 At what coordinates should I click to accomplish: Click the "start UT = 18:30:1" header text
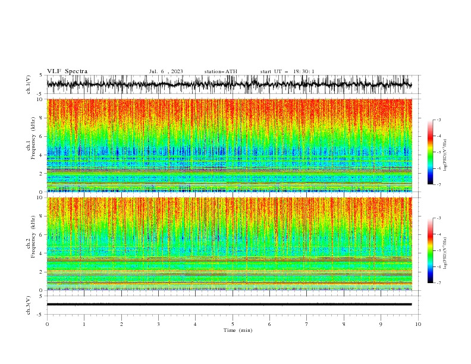287,71
